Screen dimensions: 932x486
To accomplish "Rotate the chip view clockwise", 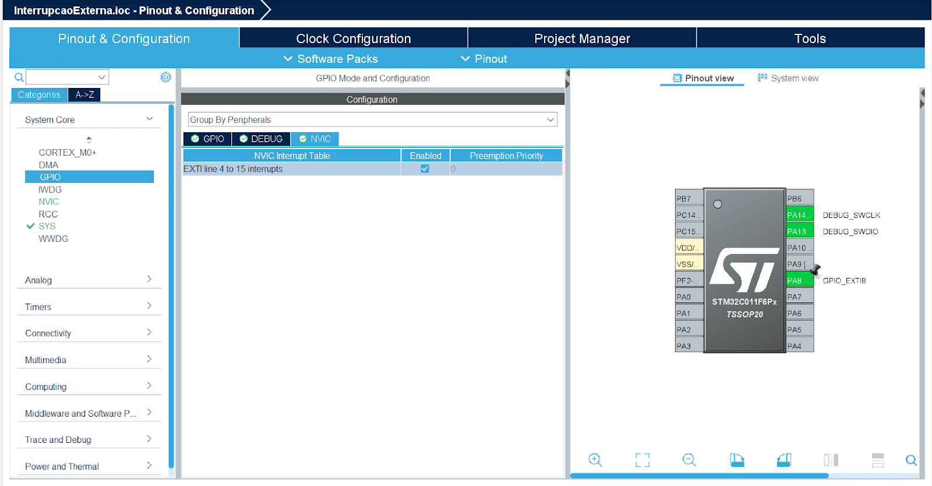I will [x=737, y=460].
